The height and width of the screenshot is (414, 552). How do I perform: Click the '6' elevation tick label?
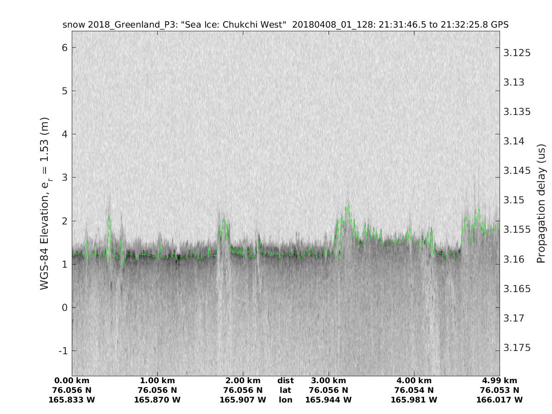click(65, 48)
